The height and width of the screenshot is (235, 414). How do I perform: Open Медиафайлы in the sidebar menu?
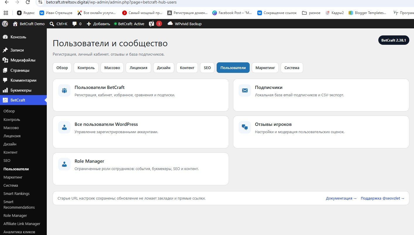click(23, 60)
